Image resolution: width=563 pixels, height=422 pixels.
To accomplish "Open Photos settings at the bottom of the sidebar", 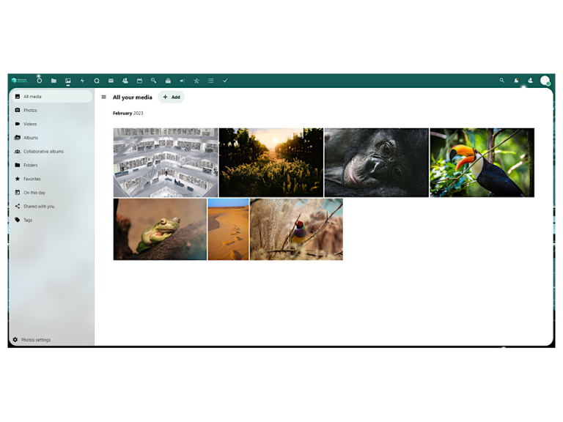I will (52, 339).
